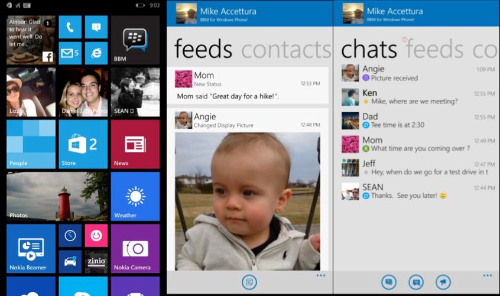Open SEAN's chat 'Thanks. See you later!'

point(418,191)
